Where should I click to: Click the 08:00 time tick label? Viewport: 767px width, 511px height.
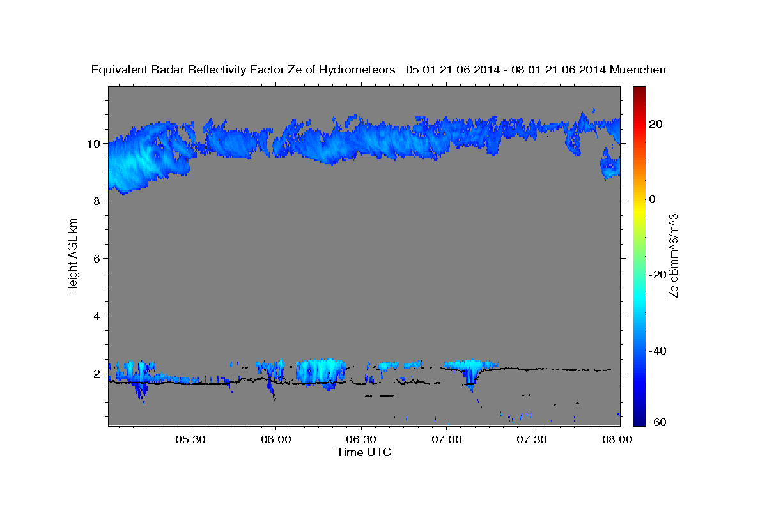pos(617,439)
